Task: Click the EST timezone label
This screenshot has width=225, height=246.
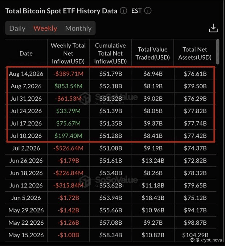Action: [x=136, y=11]
